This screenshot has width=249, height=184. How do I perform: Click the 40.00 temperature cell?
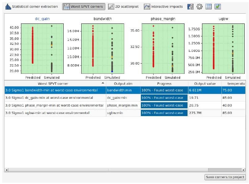[x=234, y=105]
